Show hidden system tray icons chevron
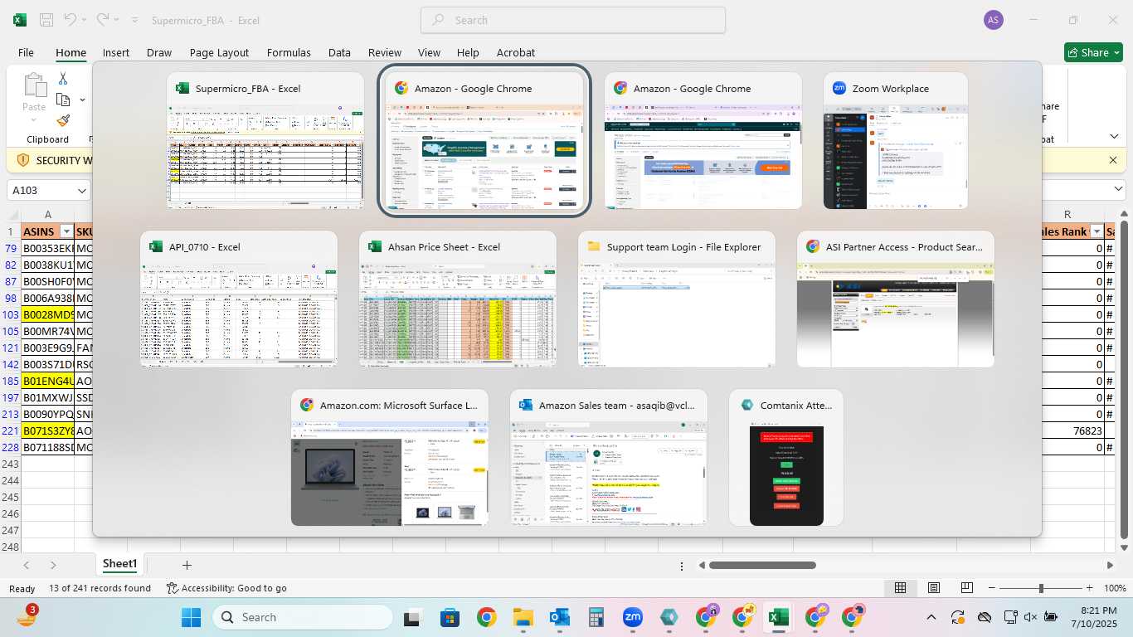The height and width of the screenshot is (637, 1133). tap(931, 617)
